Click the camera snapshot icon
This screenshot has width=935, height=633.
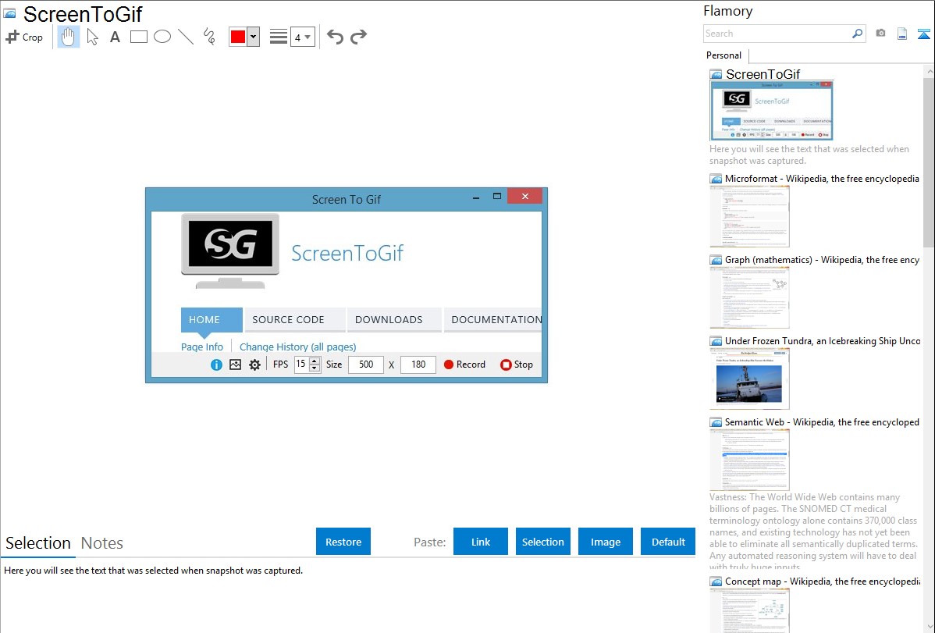tap(880, 34)
